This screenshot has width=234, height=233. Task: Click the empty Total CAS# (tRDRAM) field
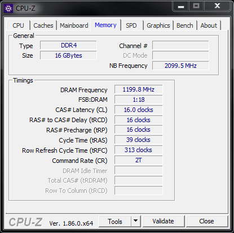click(139, 180)
